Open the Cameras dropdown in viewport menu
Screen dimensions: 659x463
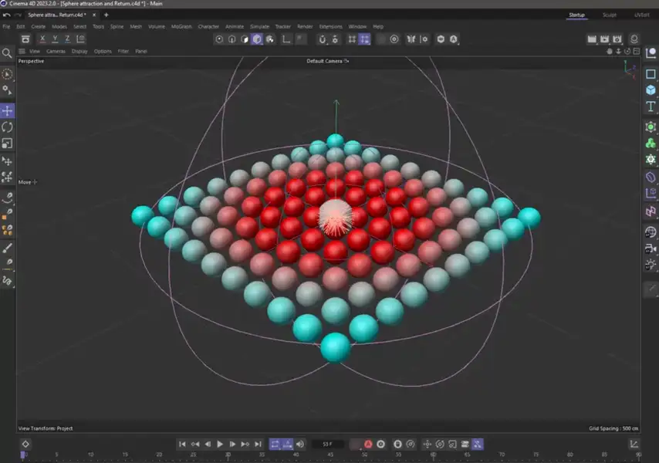(x=56, y=52)
